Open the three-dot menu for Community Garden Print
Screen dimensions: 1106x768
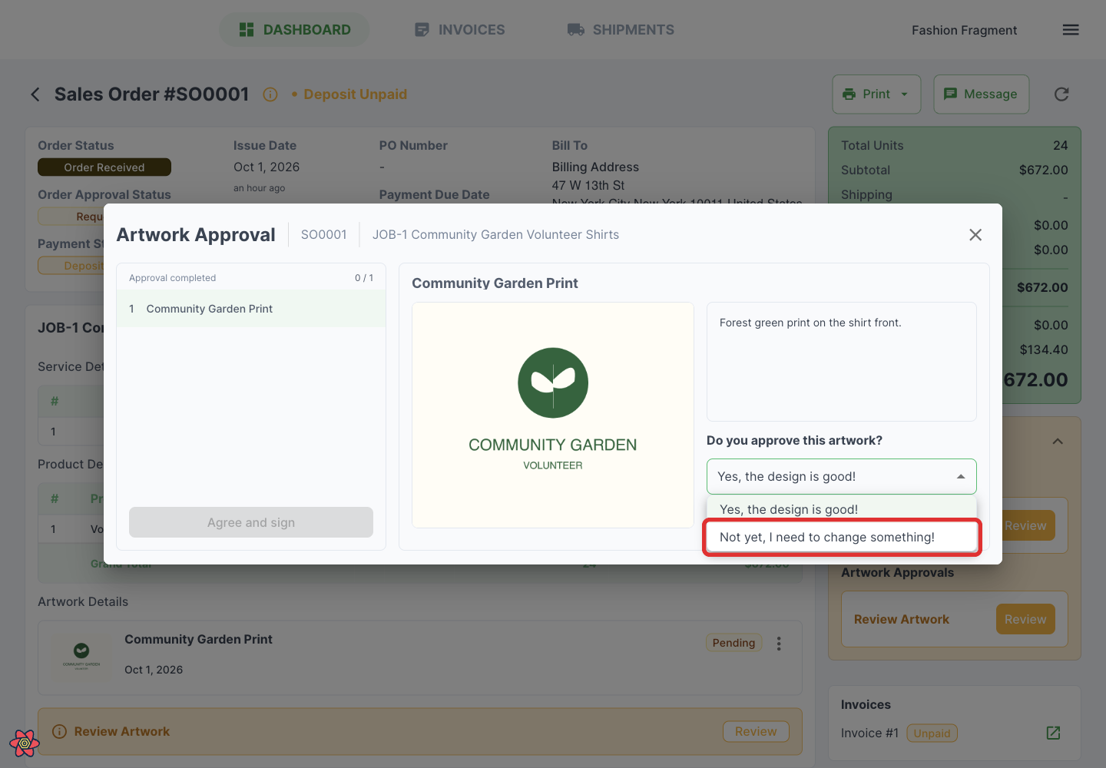click(779, 644)
